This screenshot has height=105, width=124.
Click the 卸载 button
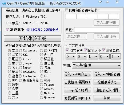(107, 98)
